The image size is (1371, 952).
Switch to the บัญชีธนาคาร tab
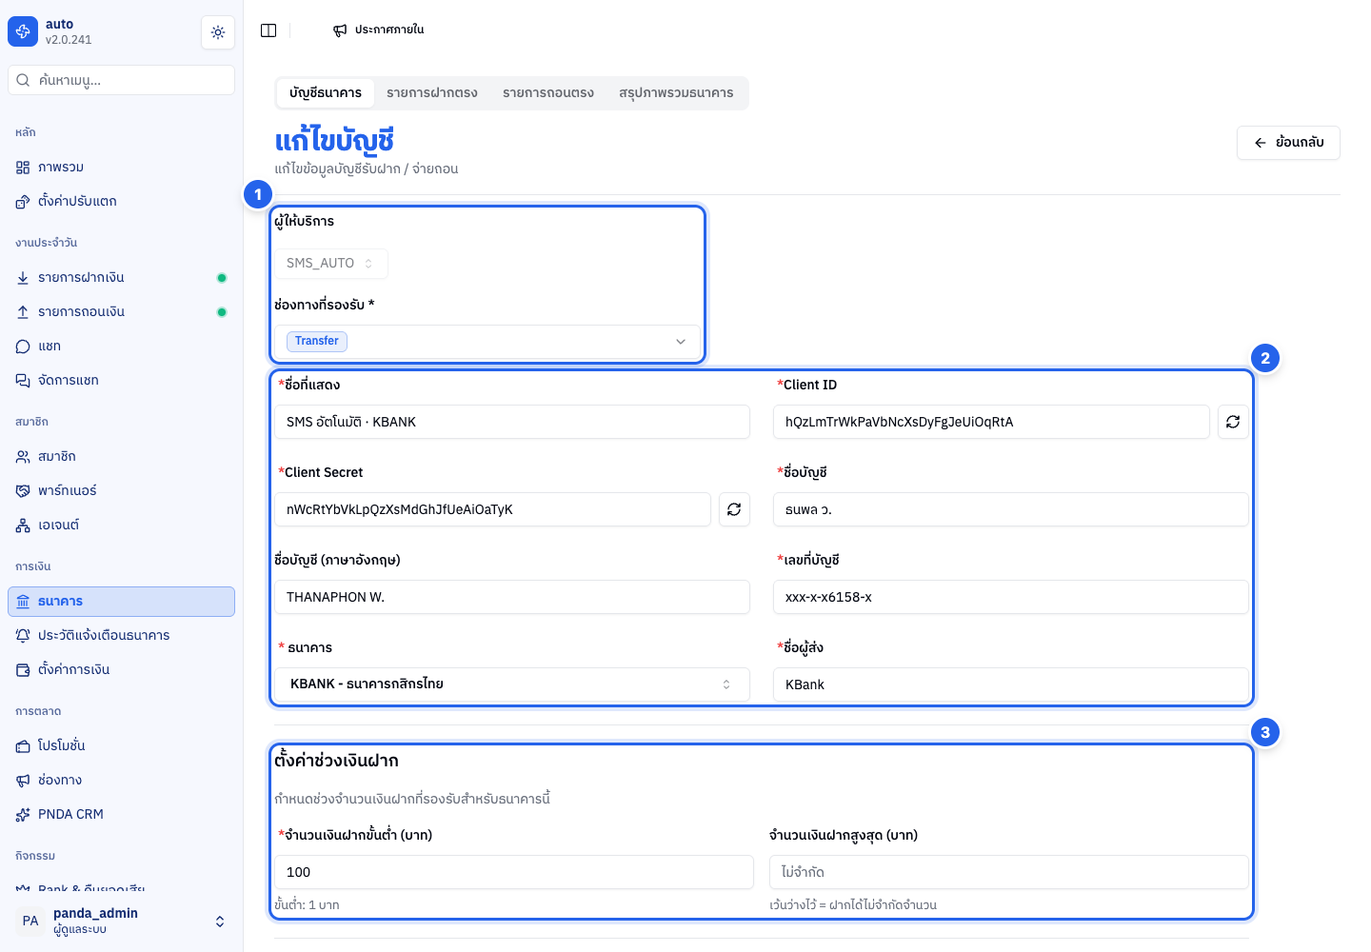click(326, 93)
